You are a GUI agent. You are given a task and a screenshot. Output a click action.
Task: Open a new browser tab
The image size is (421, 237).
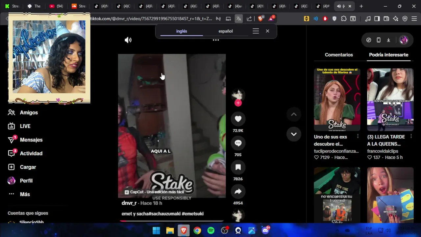click(x=361, y=6)
